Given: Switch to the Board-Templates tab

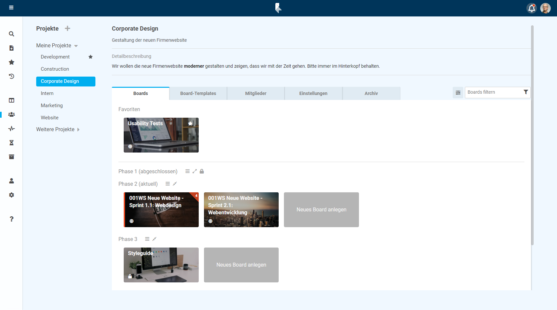Looking at the screenshot, I should tap(198, 93).
